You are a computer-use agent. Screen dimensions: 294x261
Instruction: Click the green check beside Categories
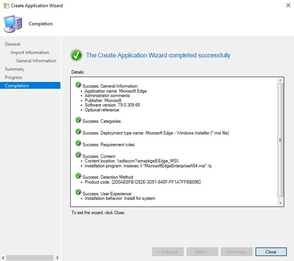click(78, 120)
